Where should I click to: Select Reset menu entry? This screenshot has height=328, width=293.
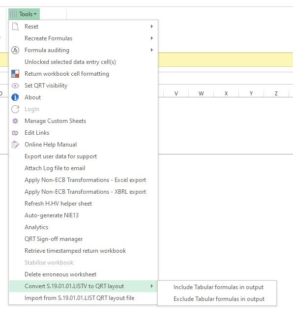83,27
